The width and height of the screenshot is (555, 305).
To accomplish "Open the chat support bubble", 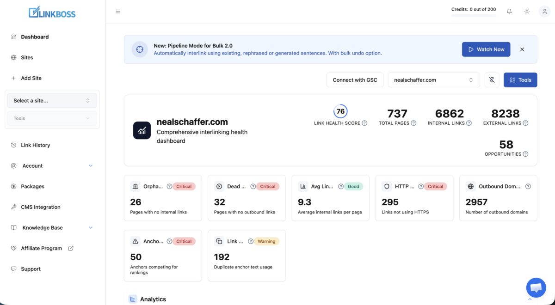I will pos(536,287).
